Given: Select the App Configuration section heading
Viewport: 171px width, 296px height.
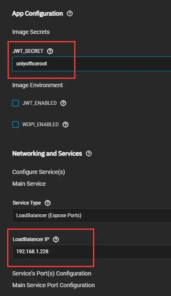Looking at the screenshot, I should click(38, 13).
